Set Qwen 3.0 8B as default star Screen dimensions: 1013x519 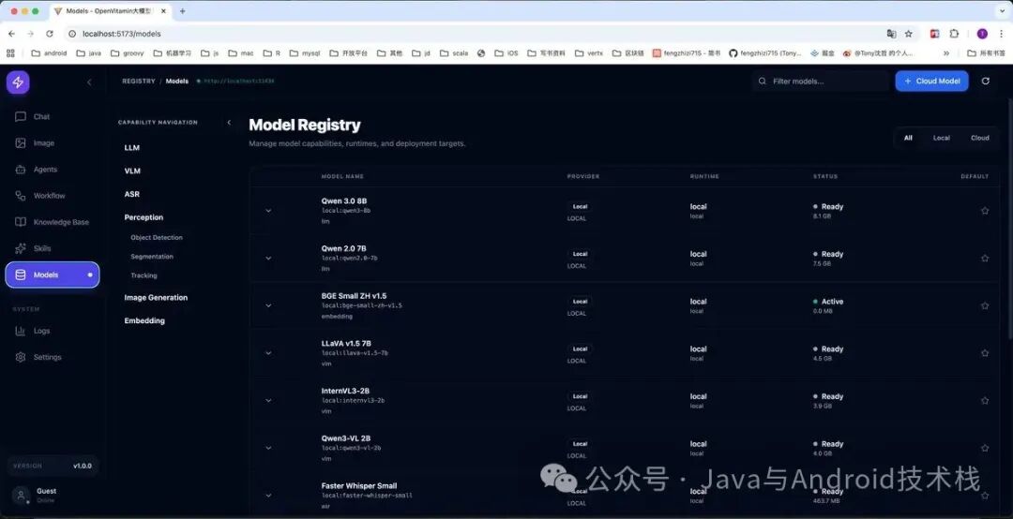click(985, 211)
